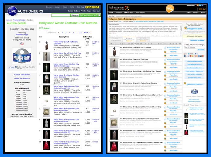Click the lot number input field
This screenshot has height=157, width=211.
tap(187, 40)
